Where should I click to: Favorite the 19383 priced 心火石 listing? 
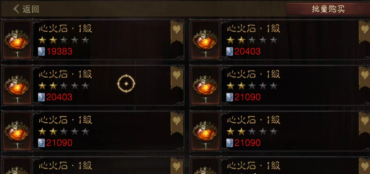coord(177,32)
